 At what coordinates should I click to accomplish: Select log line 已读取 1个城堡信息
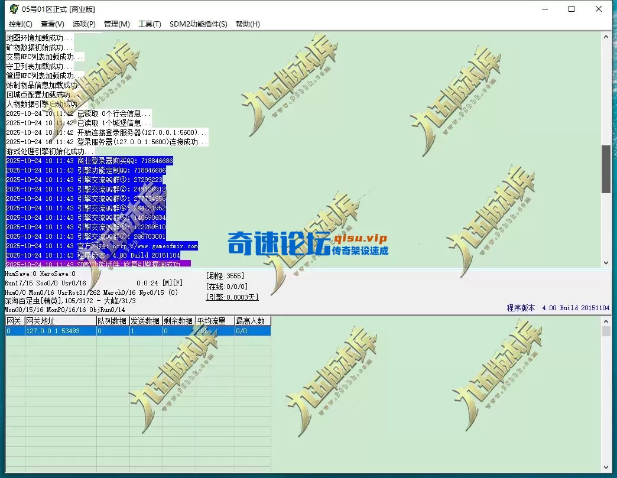click(78, 123)
